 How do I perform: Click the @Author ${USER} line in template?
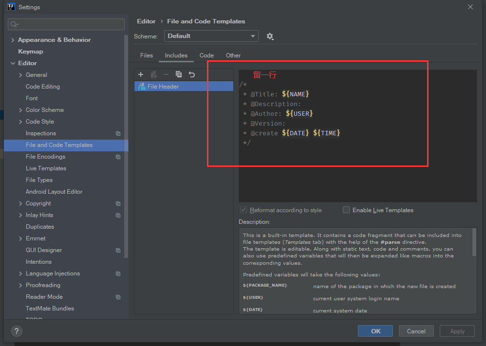point(278,114)
